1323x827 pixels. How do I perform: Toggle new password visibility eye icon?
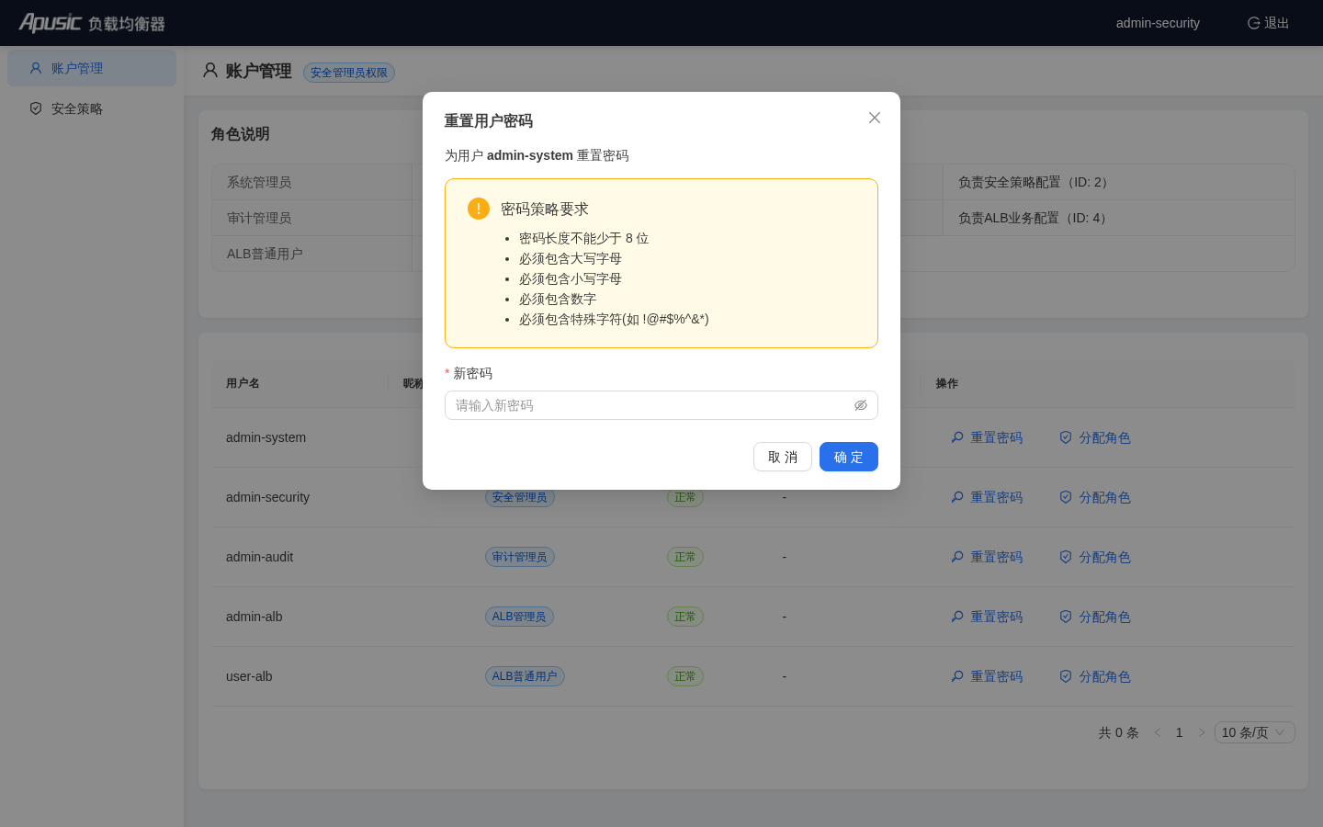click(x=861, y=405)
